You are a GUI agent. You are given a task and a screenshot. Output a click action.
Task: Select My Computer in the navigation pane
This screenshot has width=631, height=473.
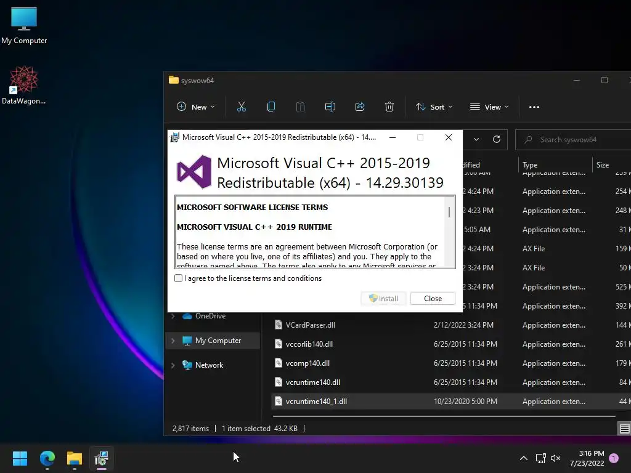click(x=218, y=341)
